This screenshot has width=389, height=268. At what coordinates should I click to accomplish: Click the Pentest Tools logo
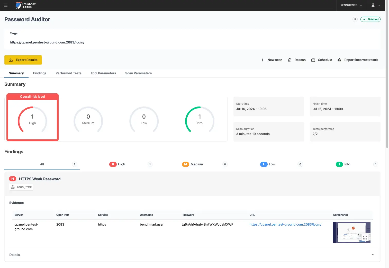[x=25, y=5]
